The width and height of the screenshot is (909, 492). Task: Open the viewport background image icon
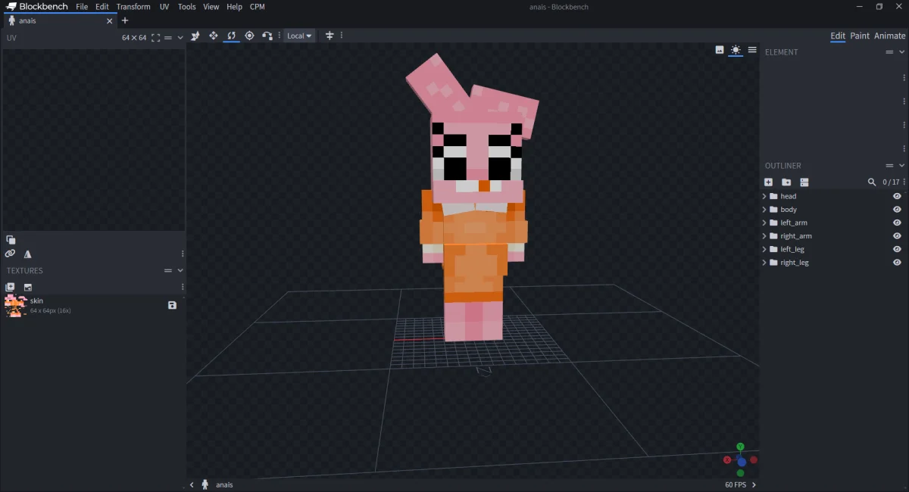coord(720,50)
